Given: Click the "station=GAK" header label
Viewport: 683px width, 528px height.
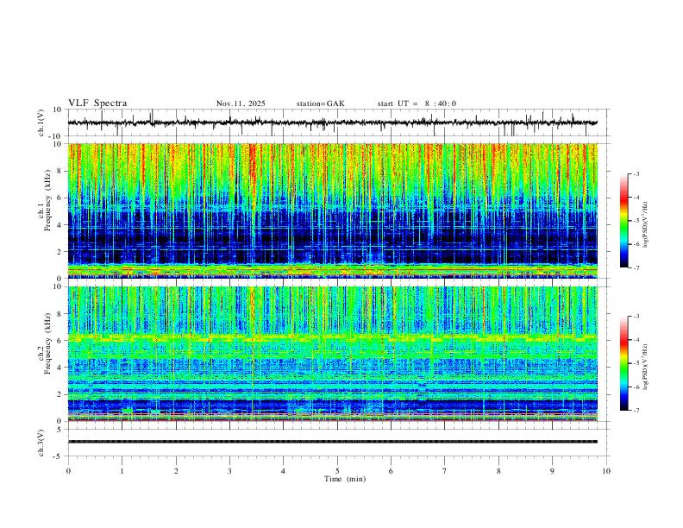Looking at the screenshot, I should coord(321,104).
